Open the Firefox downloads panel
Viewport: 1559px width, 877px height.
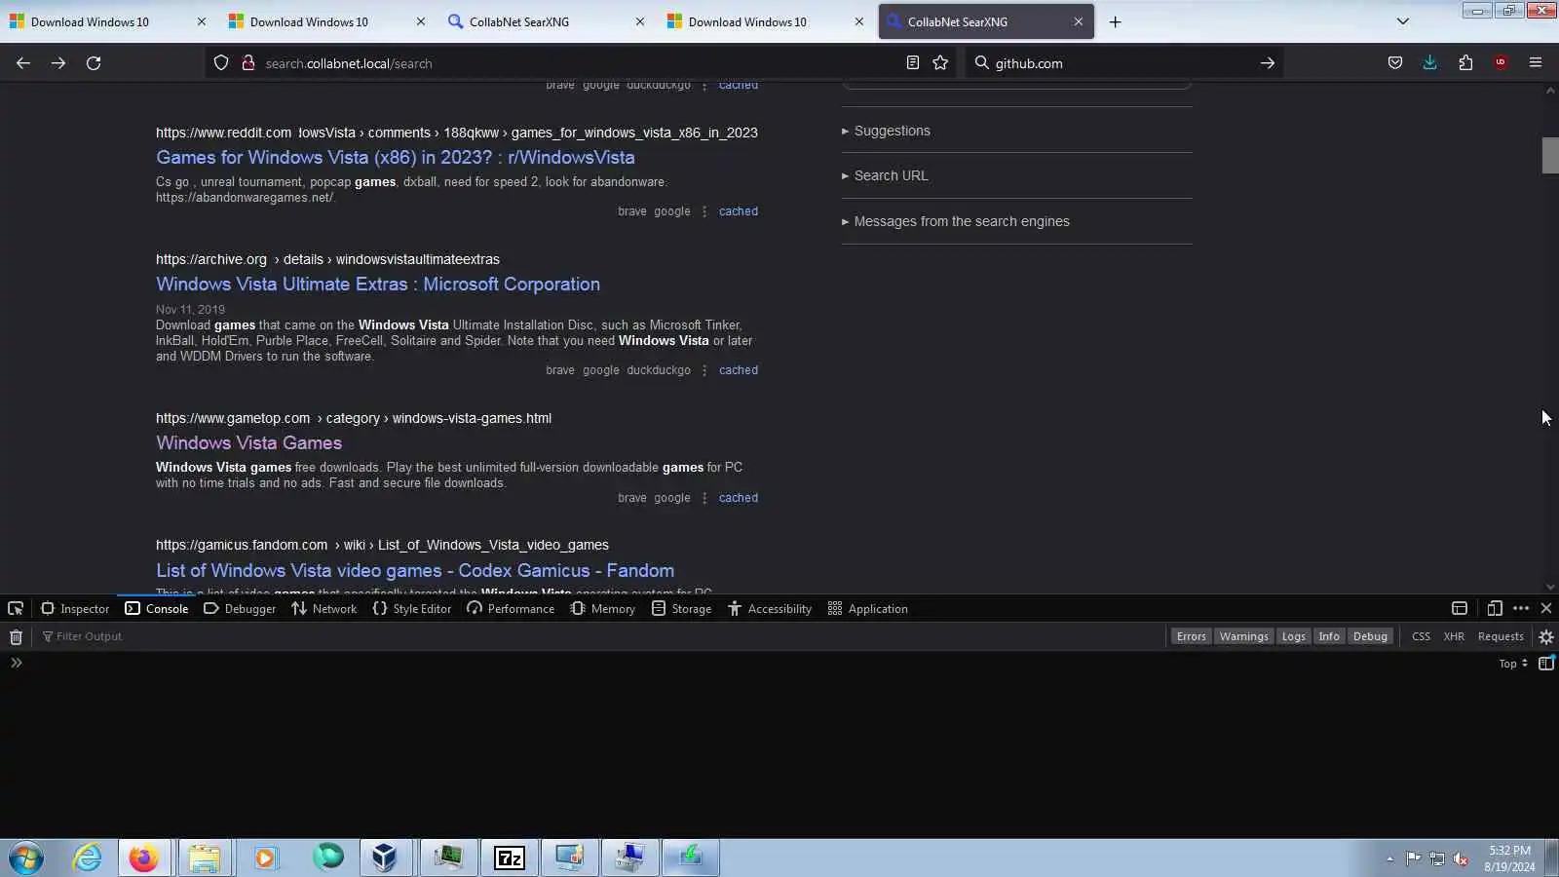pyautogui.click(x=1430, y=63)
